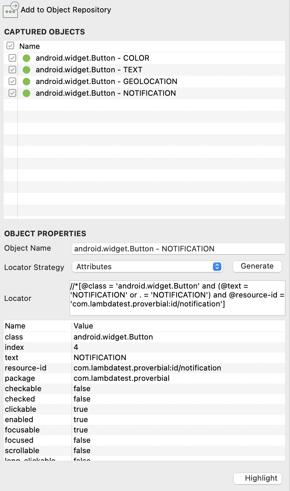Viewport: 290px width, 491px height.
Task: Select the android.widget.Button - GEOLOCATION row
Action: point(107,82)
